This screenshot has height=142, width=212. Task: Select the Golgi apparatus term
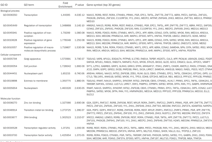[32, 59]
